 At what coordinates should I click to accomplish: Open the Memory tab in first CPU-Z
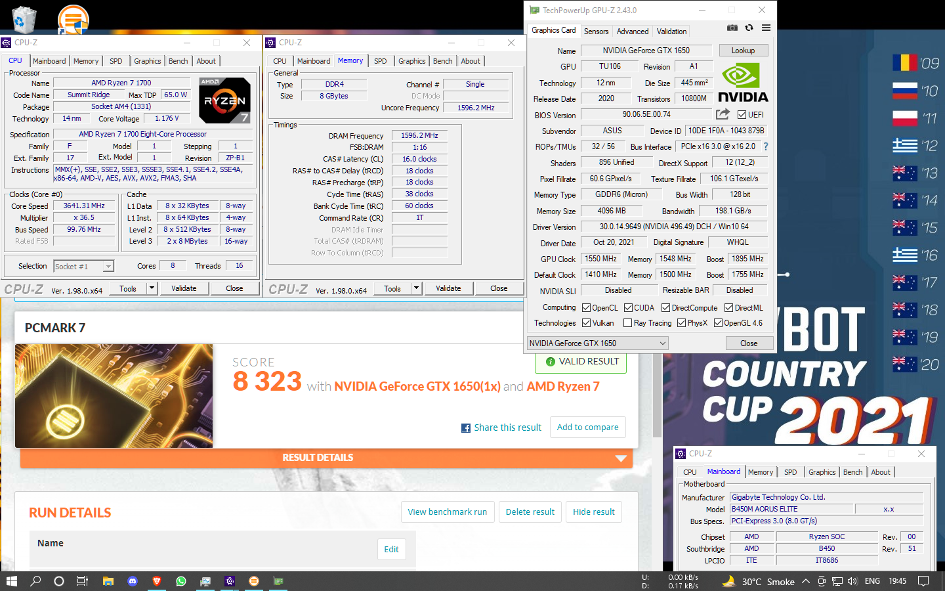[86, 61]
